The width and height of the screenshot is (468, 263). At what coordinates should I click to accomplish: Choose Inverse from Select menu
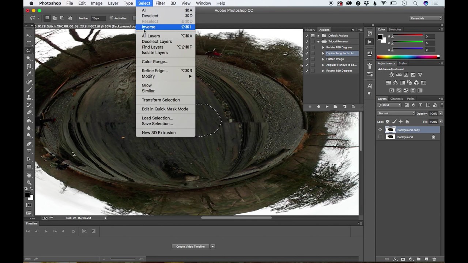(166, 27)
